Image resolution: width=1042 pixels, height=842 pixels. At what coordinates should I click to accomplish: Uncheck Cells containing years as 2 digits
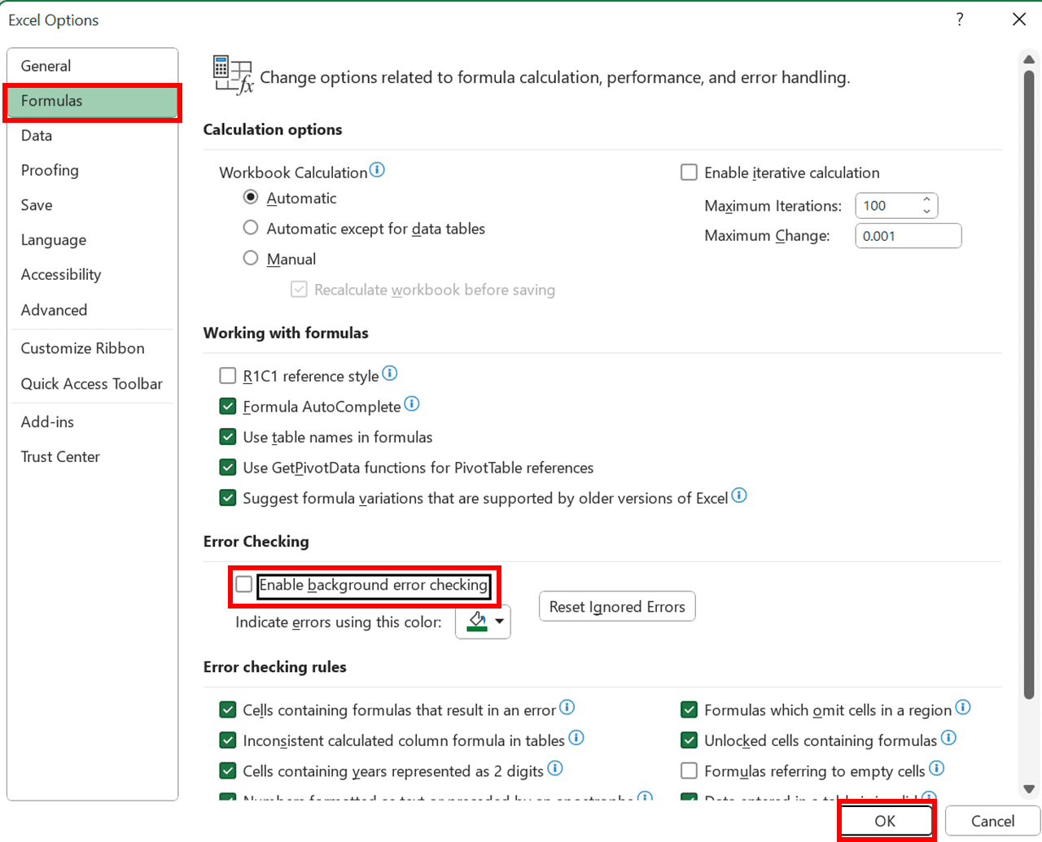tap(228, 770)
